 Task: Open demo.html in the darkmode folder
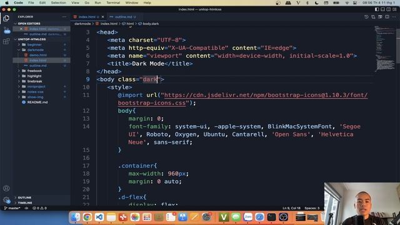[38, 55]
